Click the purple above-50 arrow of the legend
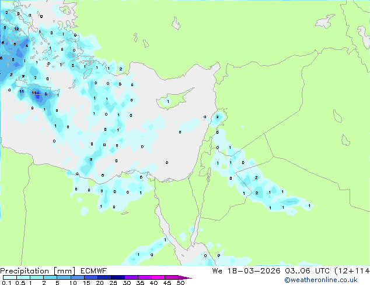Screen dimensions: 370x285 coord(185,277)
